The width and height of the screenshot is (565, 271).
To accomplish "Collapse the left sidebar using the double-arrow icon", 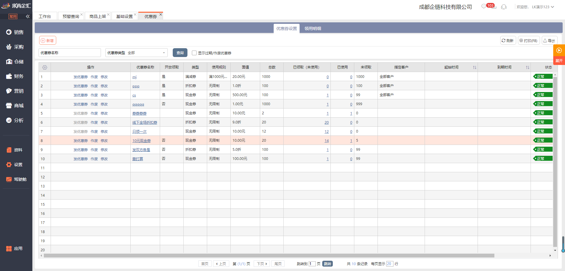I will click(28, 16).
